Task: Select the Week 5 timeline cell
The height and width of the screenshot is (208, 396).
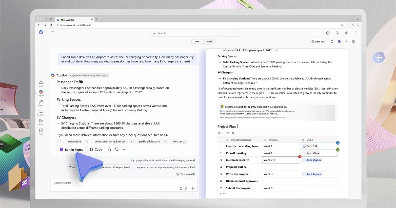Action: click(x=281, y=188)
